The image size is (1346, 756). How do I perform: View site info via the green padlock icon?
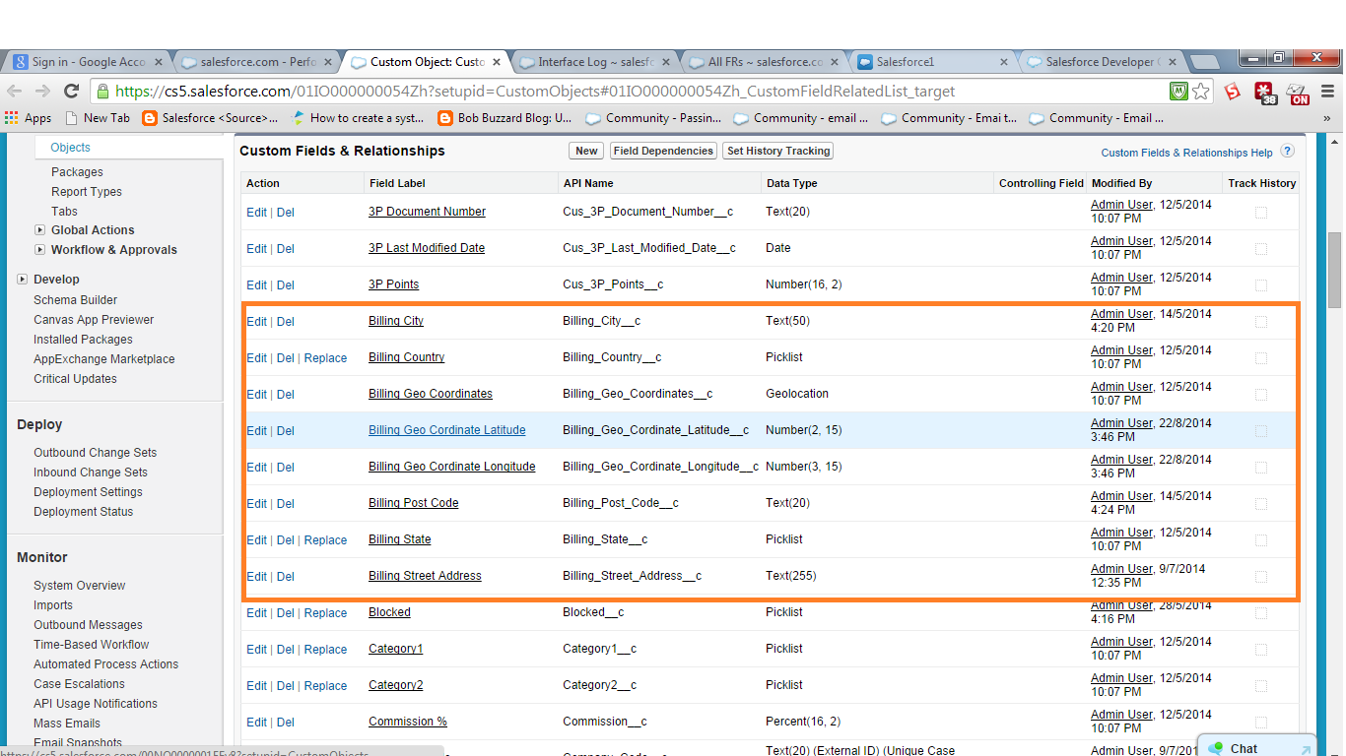click(x=102, y=92)
